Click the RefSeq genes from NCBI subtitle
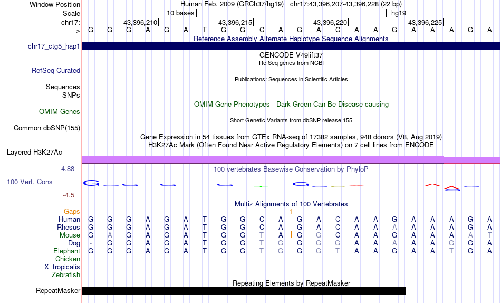 point(291,63)
